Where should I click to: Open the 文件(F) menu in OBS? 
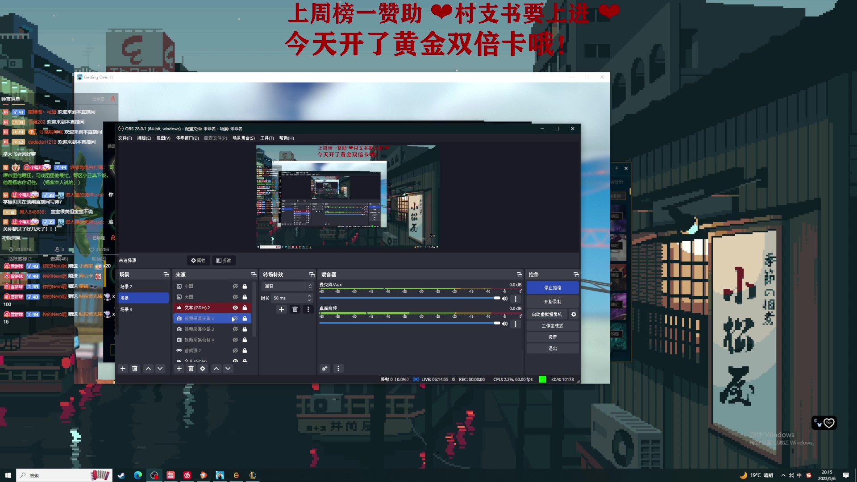tap(125, 138)
